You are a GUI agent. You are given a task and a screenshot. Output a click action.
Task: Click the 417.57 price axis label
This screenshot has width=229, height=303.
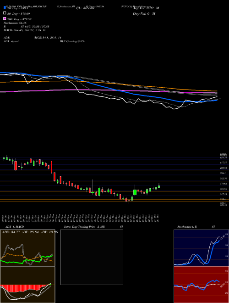[x=223, y=163]
